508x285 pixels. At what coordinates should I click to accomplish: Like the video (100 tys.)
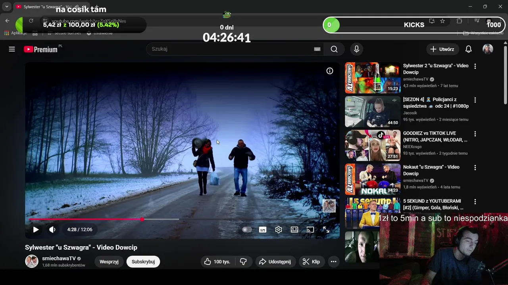point(217,262)
